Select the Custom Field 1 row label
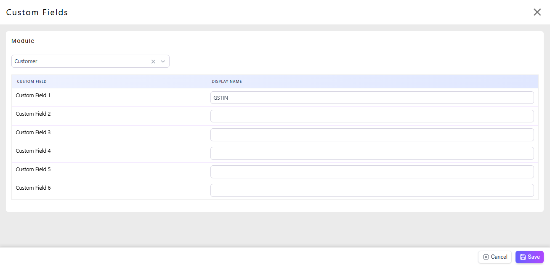Viewport: 550px width, 265px height. pyautogui.click(x=33, y=95)
